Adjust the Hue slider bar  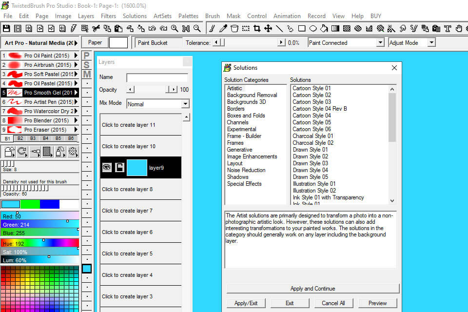40,243
